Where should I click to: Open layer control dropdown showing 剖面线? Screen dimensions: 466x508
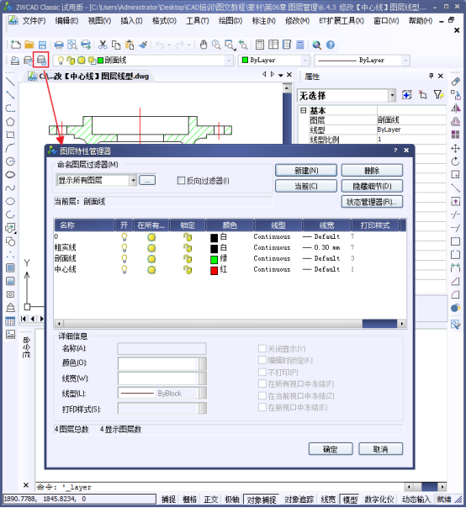tap(229, 61)
